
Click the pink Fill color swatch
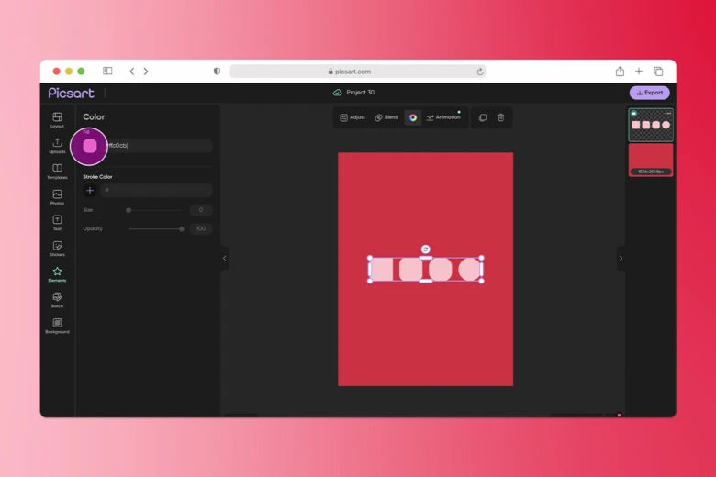click(90, 146)
